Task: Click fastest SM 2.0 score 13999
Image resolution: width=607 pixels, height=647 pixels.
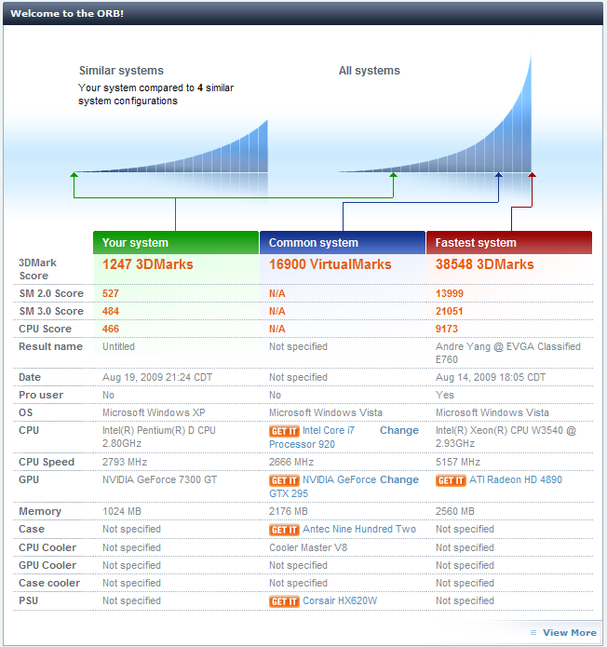Action: 450,294
